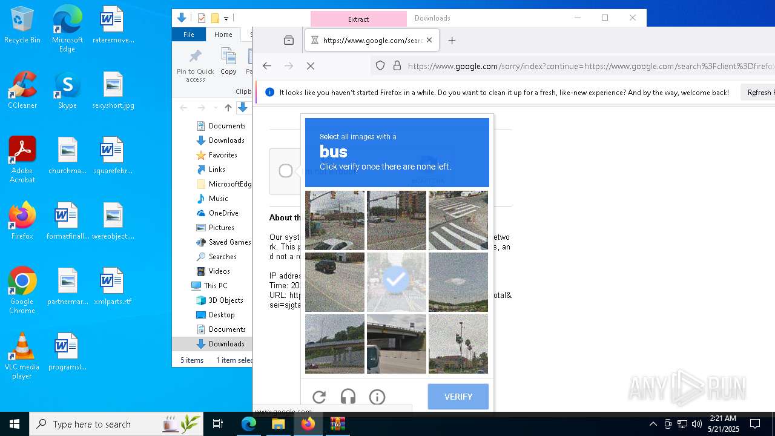Open Windows Start menu
This screenshot has width=775, height=436.
click(x=15, y=424)
